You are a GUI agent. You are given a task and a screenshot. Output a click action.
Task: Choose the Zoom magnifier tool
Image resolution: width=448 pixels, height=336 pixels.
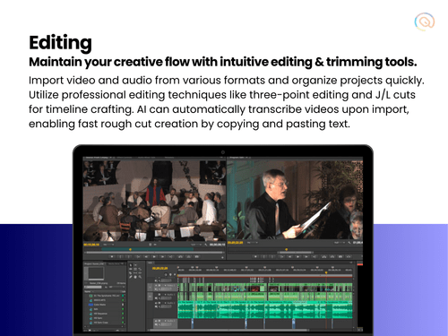(140, 277)
